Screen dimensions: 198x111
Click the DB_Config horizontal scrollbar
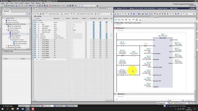[x=71, y=101]
